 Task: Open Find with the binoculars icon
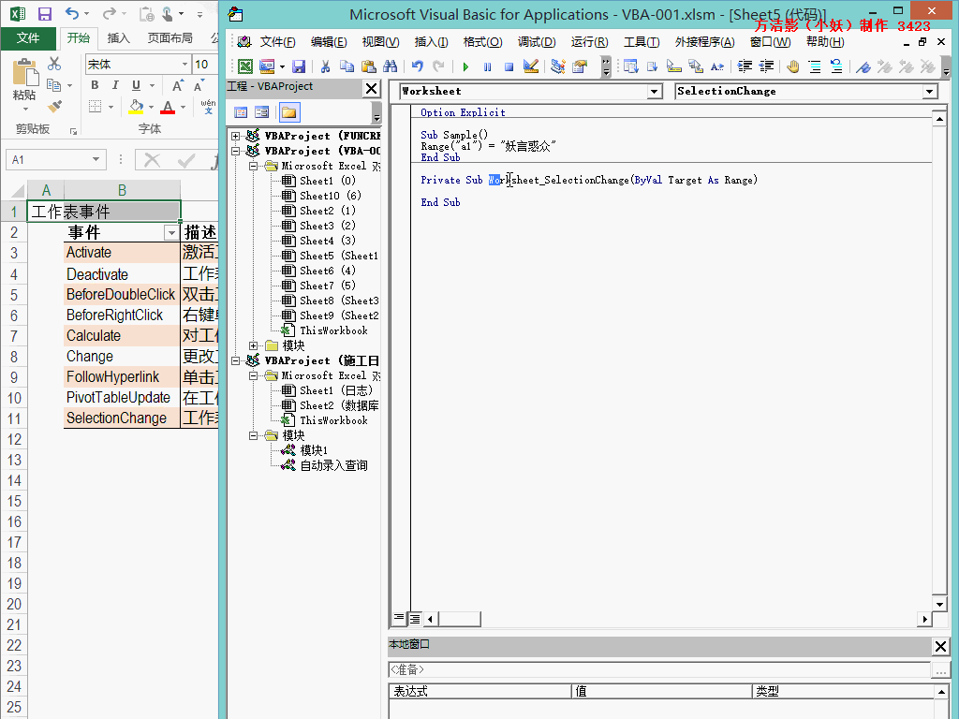coord(390,66)
